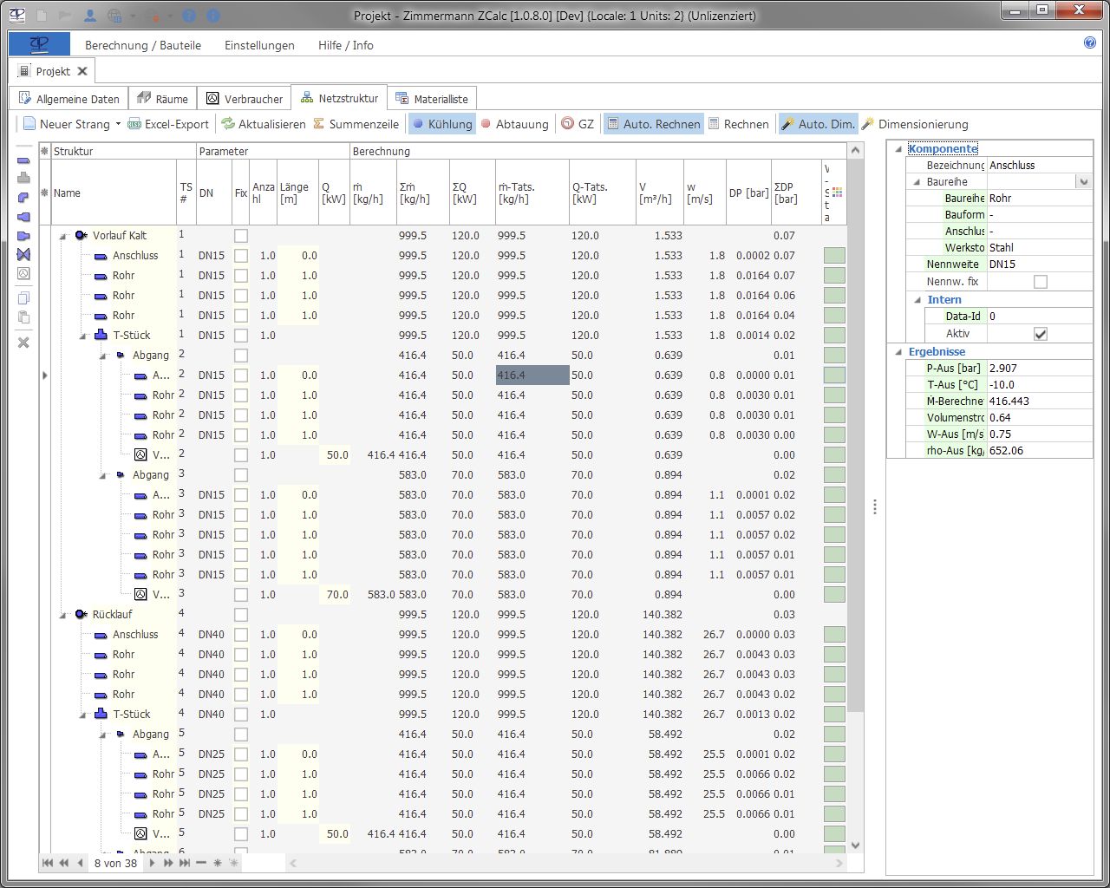Check the Fix box for the Vorlauf Kalt row
1110x888 pixels.
click(241, 236)
